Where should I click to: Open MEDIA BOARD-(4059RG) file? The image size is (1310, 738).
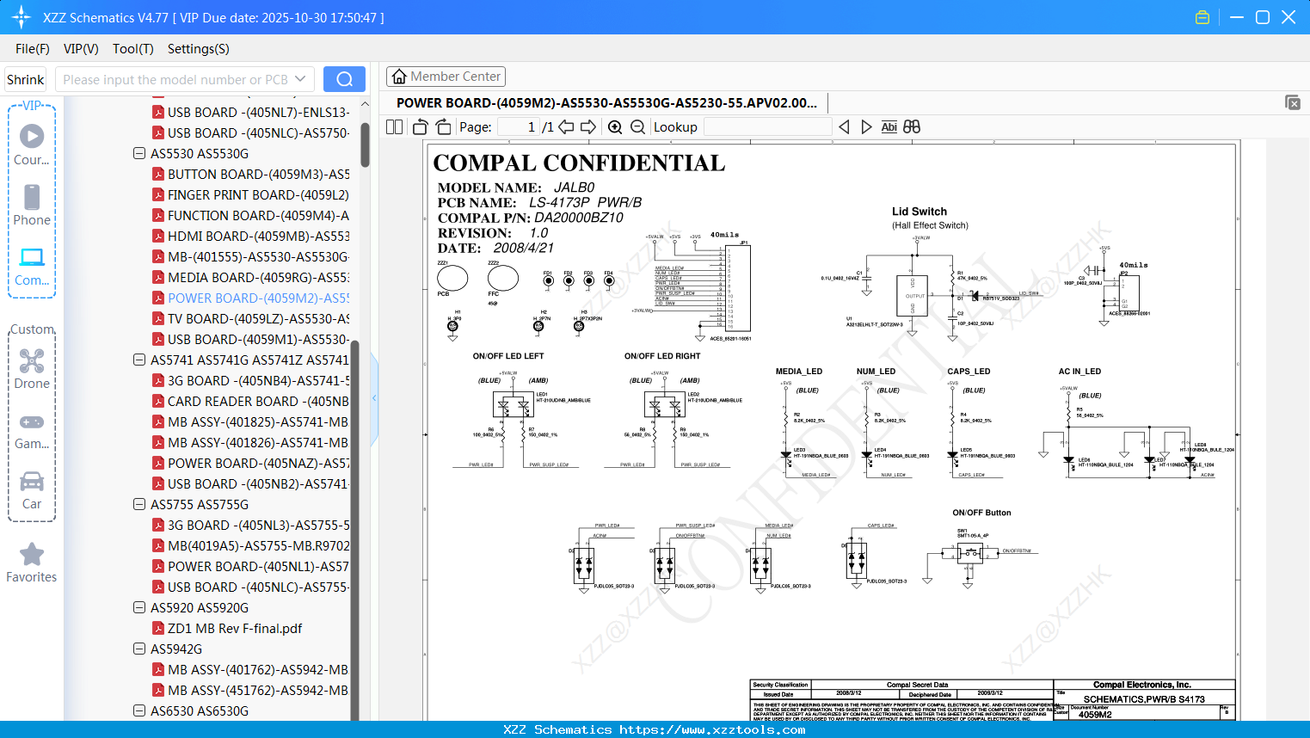pos(258,277)
